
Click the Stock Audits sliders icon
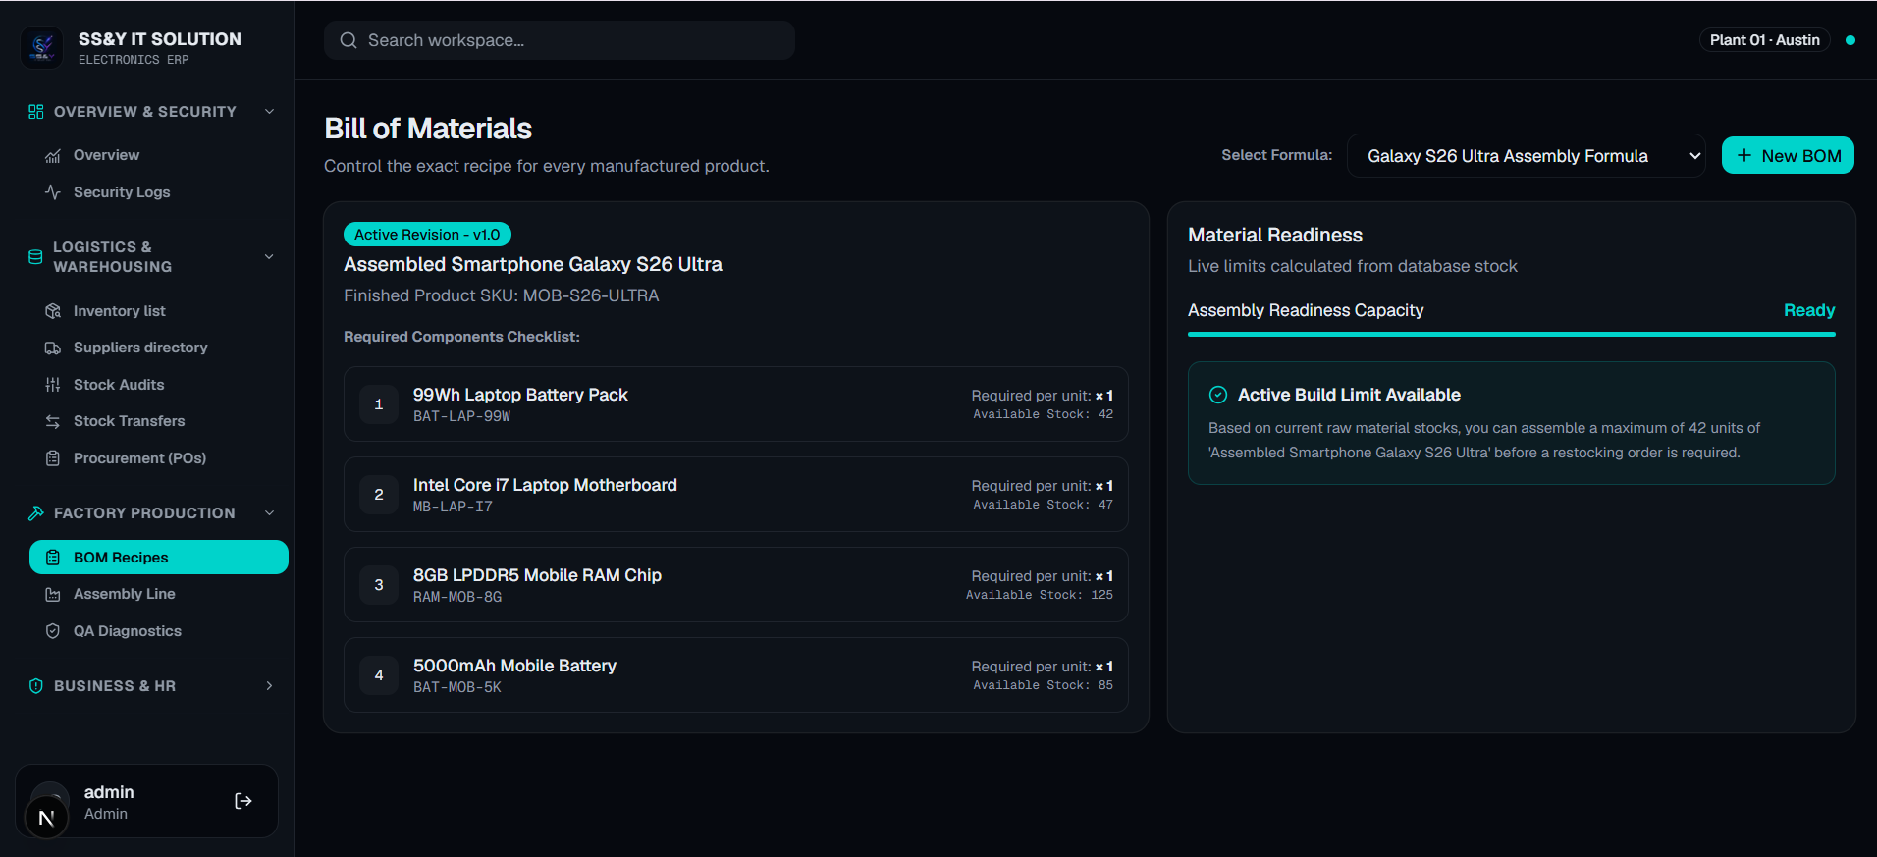point(53,385)
